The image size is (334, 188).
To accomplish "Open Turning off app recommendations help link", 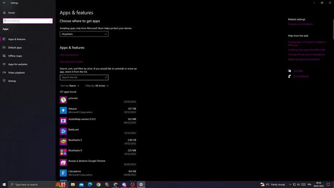I will point(306,54).
